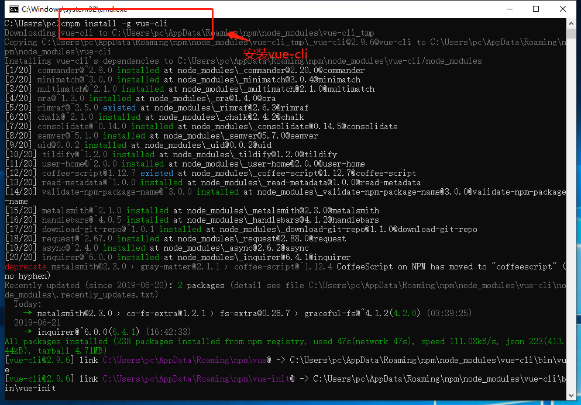Click the '[9/20]' uid line
The height and width of the screenshot is (405, 581).
point(138,145)
